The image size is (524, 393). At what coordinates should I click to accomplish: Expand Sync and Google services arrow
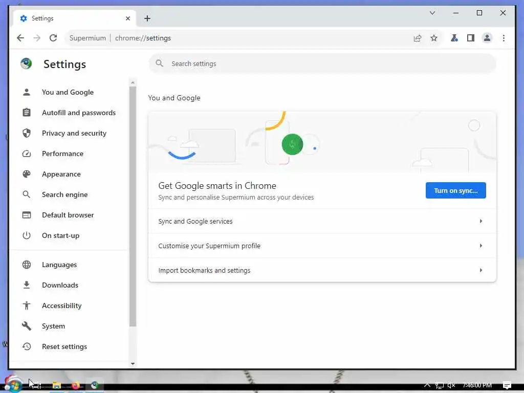click(481, 221)
